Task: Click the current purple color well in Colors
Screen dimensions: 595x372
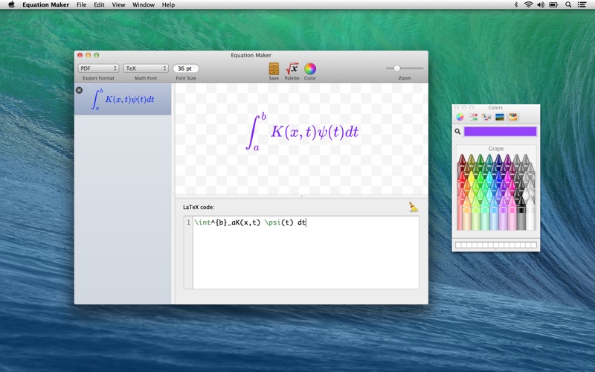Action: point(500,132)
